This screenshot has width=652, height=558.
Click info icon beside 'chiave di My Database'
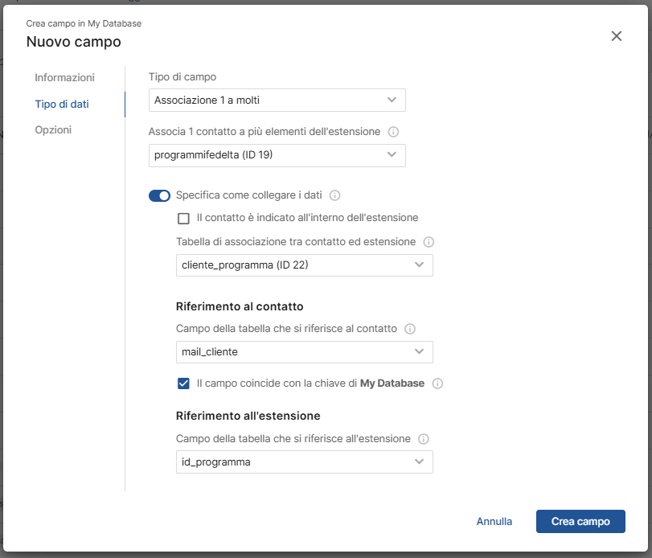438,384
